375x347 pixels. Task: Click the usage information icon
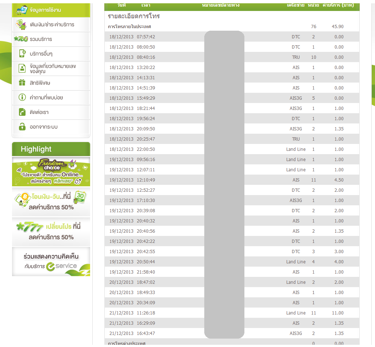pyautogui.click(x=22, y=10)
